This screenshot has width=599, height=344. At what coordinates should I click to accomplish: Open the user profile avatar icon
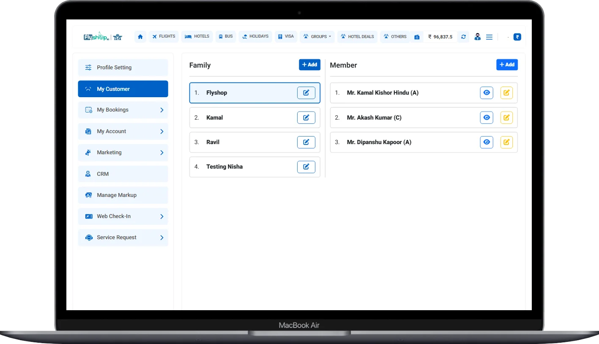477,37
